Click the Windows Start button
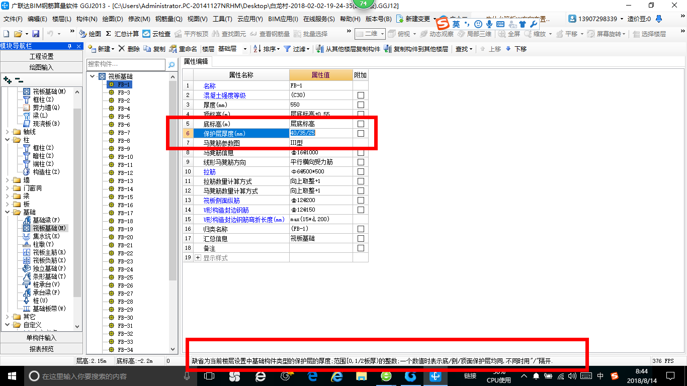The width and height of the screenshot is (687, 386). tap(12, 375)
